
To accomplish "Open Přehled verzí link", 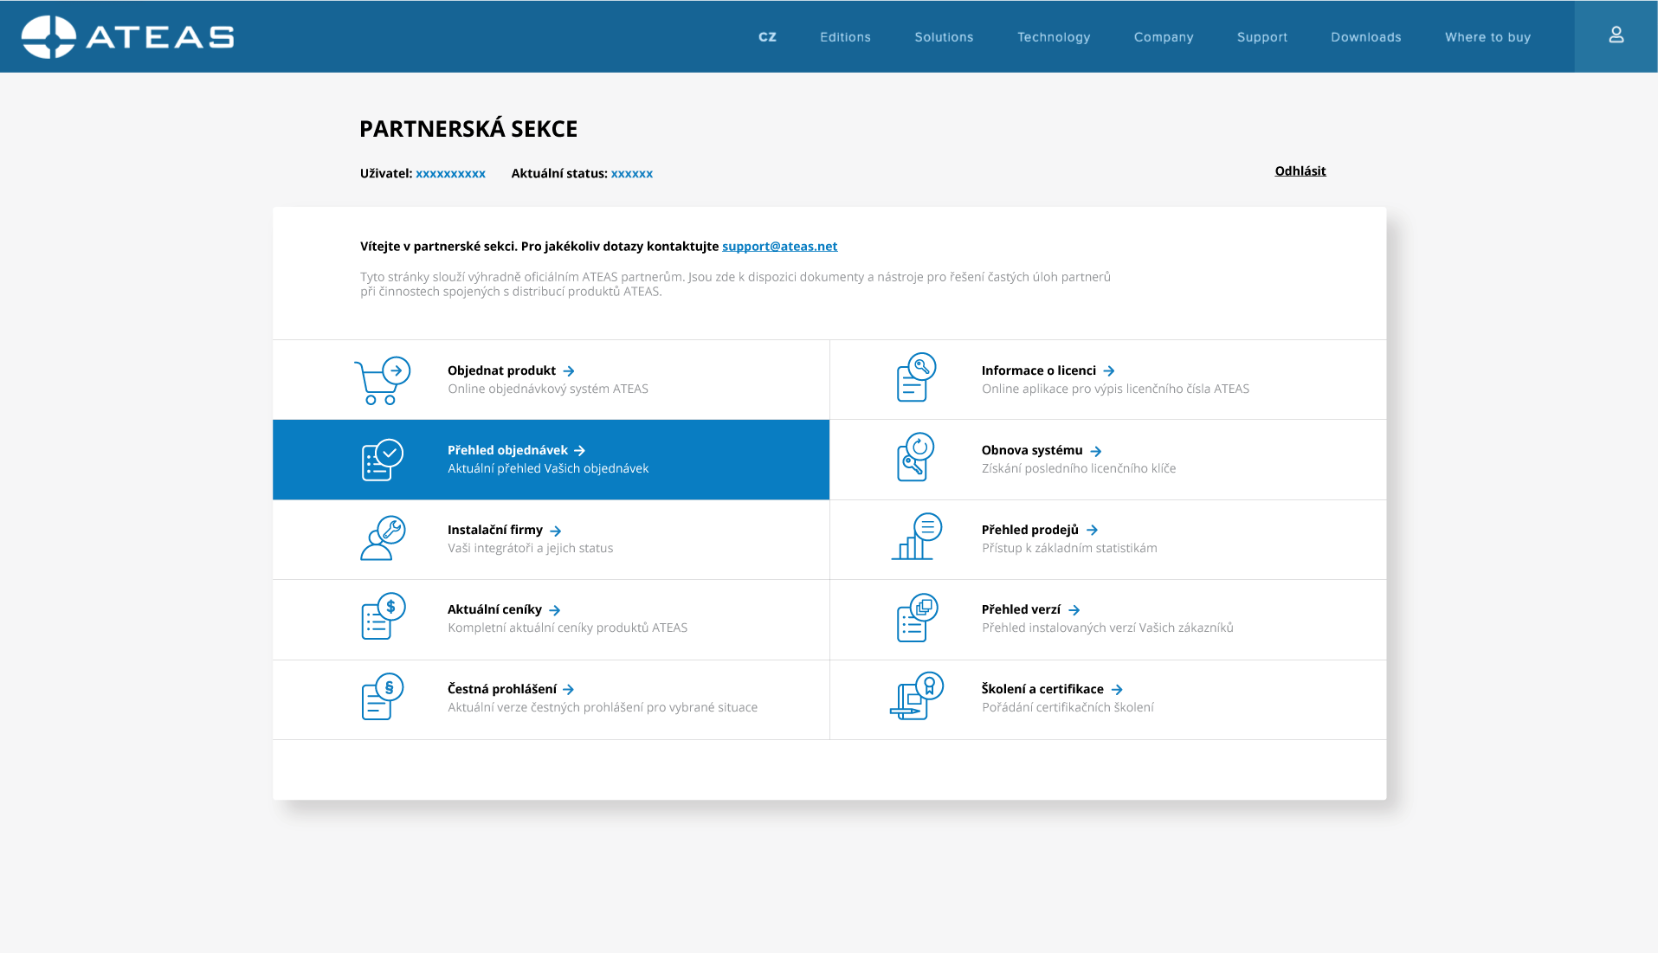I will (x=1021, y=609).
